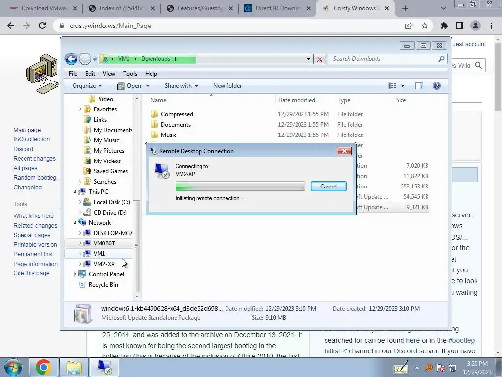Open Chrome from the taskbar
The height and width of the screenshot is (377, 502).
coord(44,367)
